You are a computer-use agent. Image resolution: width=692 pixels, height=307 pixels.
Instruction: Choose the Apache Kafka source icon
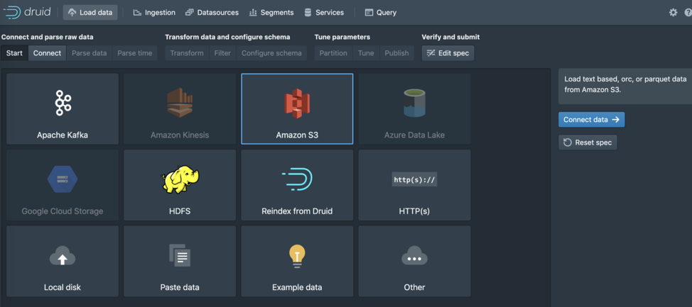coord(63,103)
